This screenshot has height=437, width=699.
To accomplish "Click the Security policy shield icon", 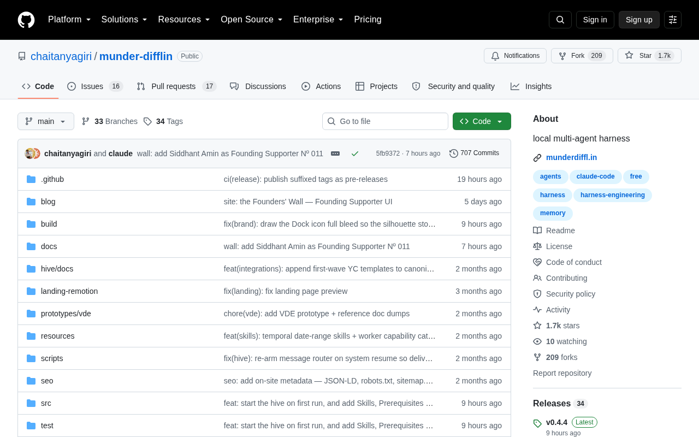I will point(537,294).
